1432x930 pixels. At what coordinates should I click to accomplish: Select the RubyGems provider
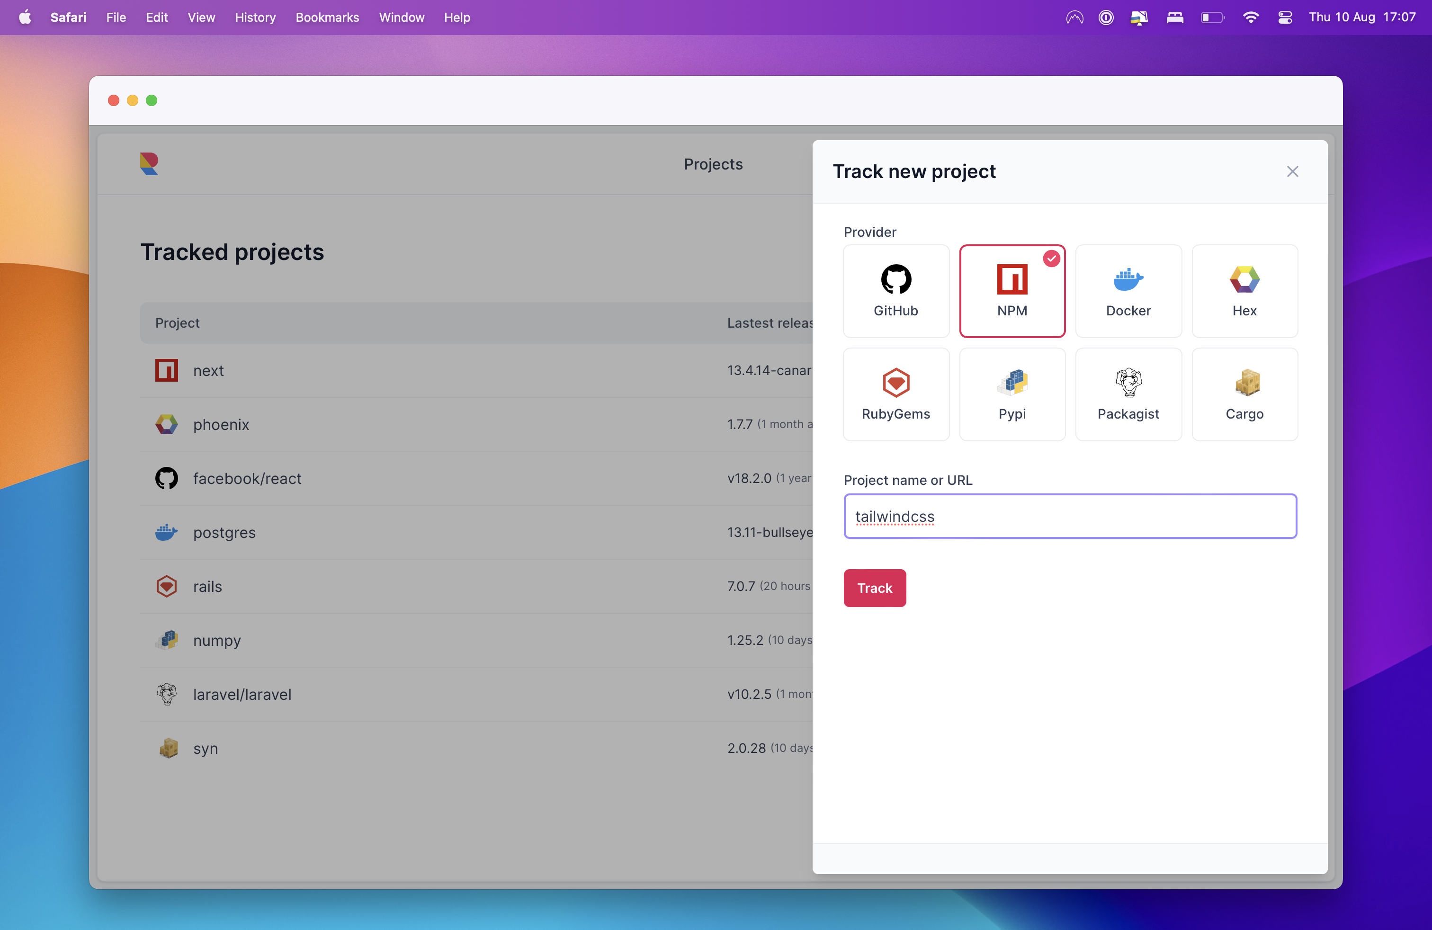(x=895, y=394)
